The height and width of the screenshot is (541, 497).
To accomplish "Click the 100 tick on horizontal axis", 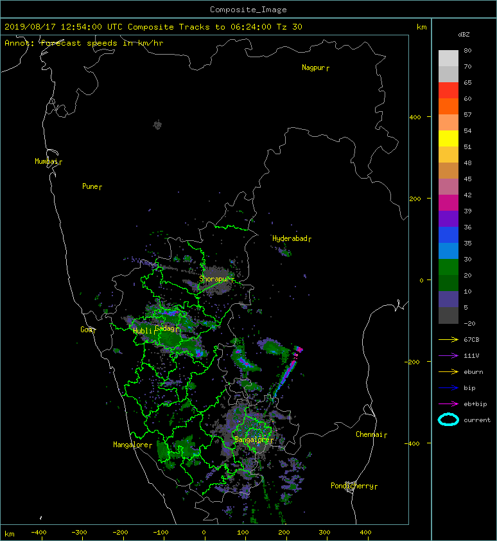I will pyautogui.click(x=243, y=533).
